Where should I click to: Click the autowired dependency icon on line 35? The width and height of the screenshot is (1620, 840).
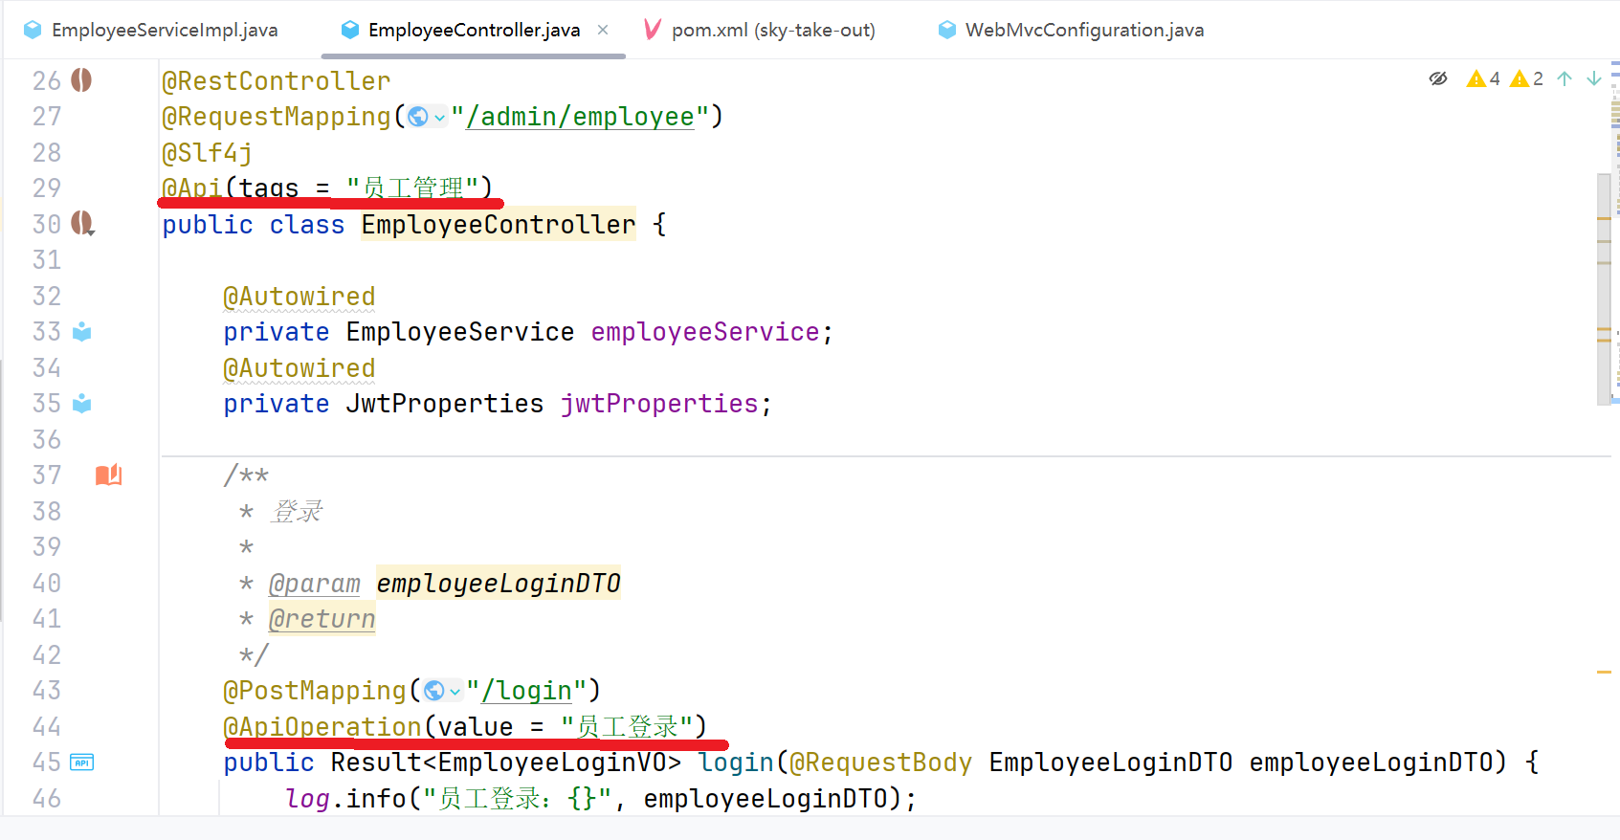point(82,404)
